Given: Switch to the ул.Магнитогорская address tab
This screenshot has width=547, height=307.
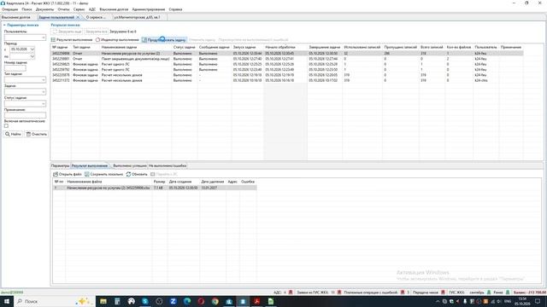Looking at the screenshot, I should click(137, 17).
